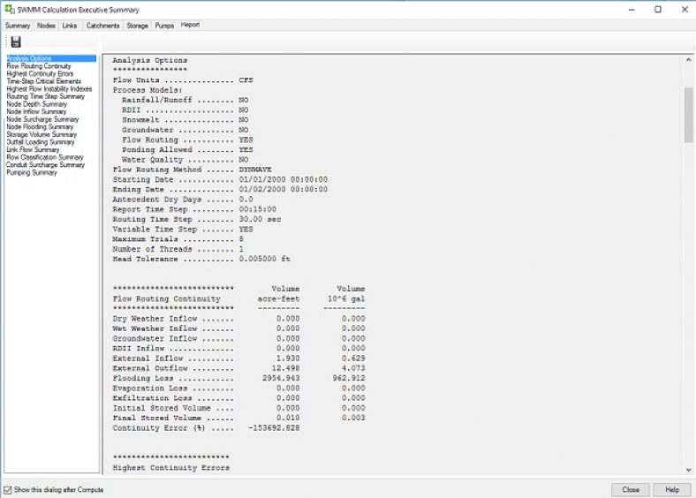Image resolution: width=696 pixels, height=498 pixels.
Task: Save the report using the floppy disk icon
Action: tap(16, 42)
